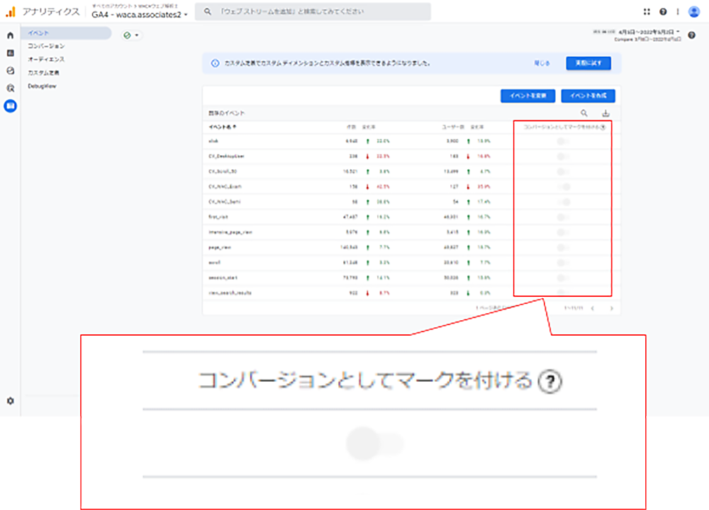Image resolution: width=709 pixels, height=510 pixels.
Task: Toggle conversion mark for the click event
Action: pyautogui.click(x=562, y=141)
